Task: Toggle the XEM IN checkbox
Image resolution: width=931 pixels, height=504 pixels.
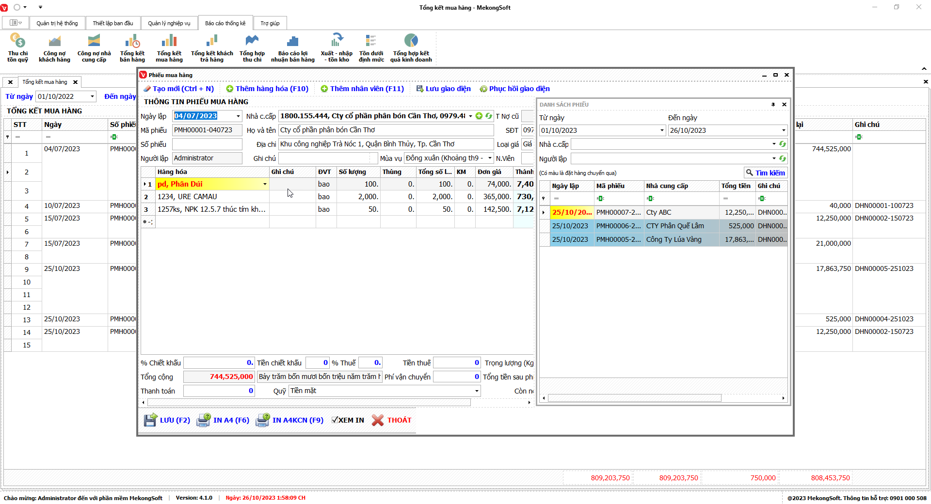Action: [335, 420]
